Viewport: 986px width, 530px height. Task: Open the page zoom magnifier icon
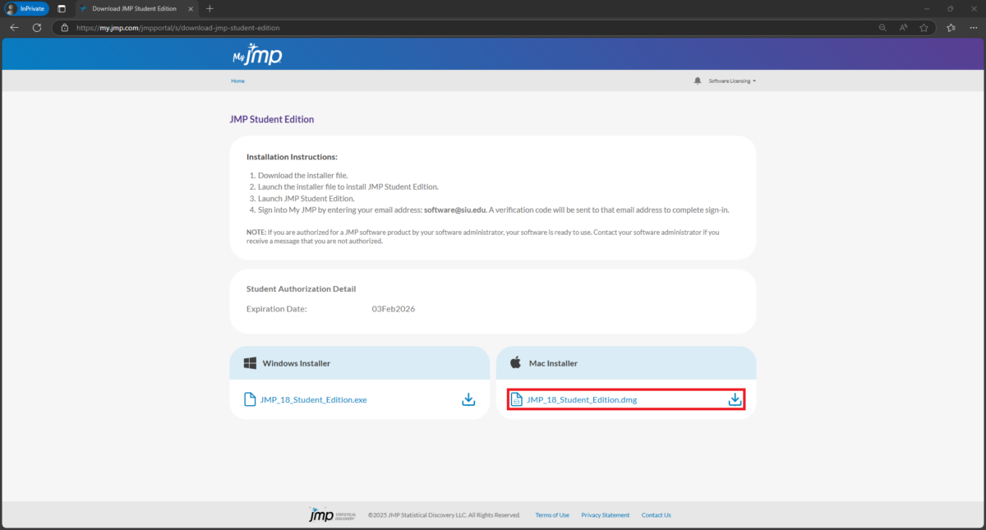tap(882, 27)
